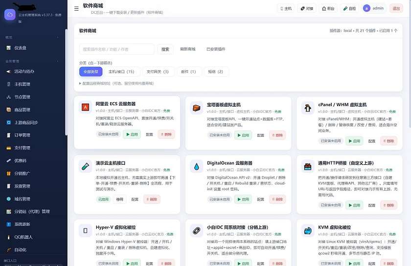Delete the DigitalOcean 云服务器 plugin
411x266 pixels.
277,199
